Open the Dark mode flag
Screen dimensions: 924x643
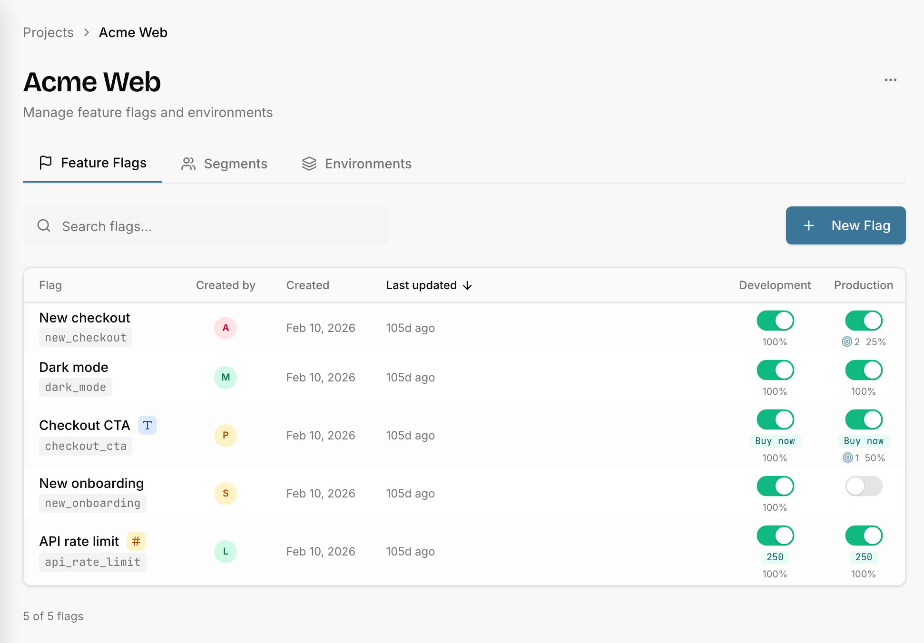74,367
